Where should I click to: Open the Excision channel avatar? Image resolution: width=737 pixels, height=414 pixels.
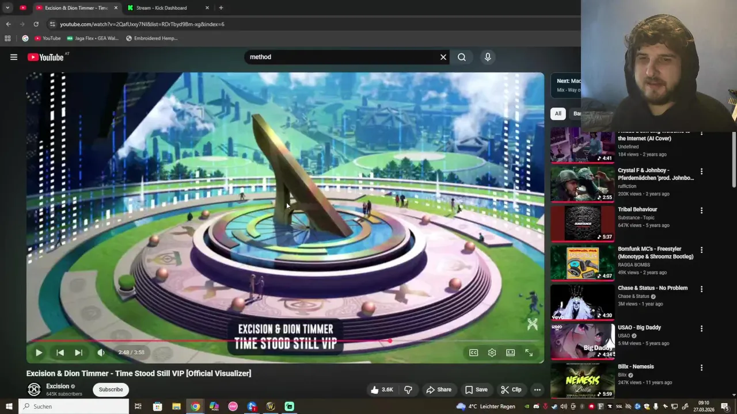point(35,389)
